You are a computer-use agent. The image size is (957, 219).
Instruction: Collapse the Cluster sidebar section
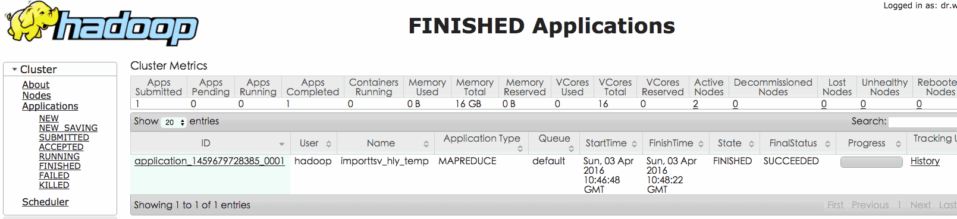pos(14,70)
